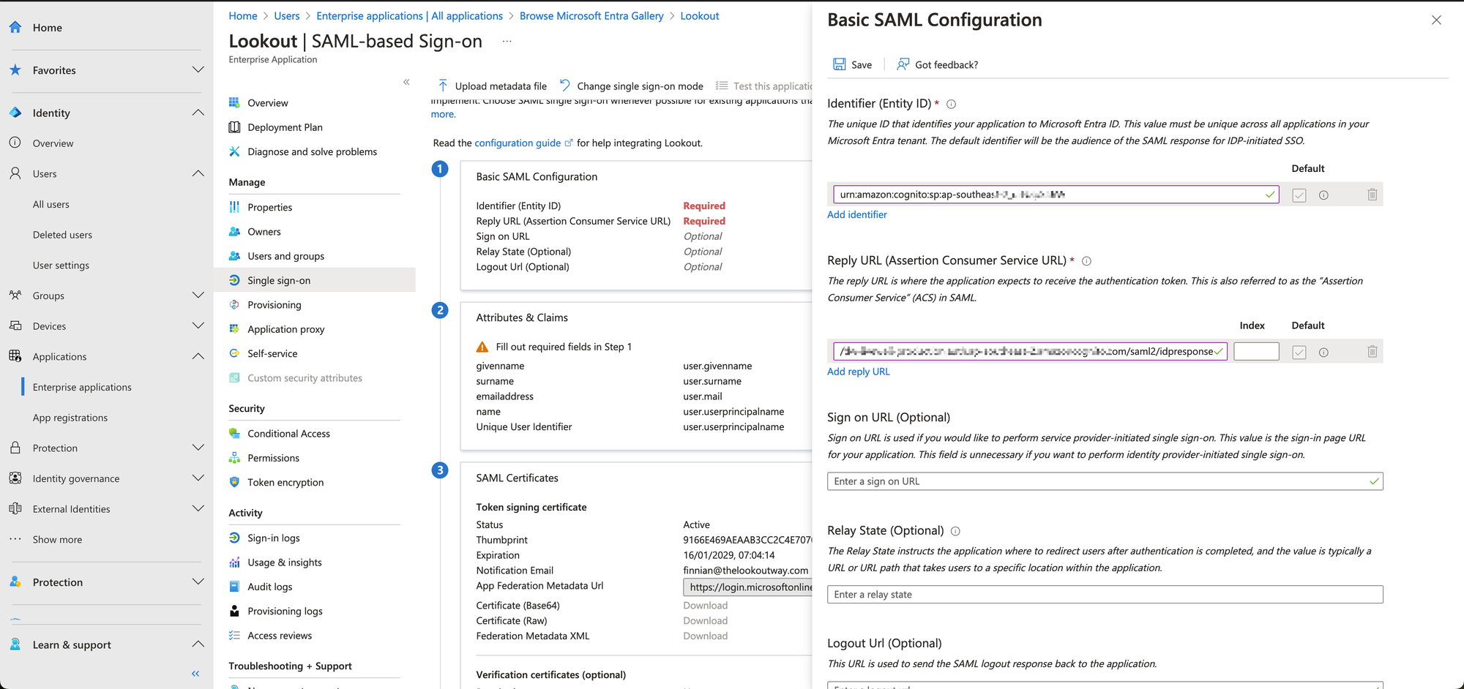Open the Home icon in left navigation

point(15,28)
